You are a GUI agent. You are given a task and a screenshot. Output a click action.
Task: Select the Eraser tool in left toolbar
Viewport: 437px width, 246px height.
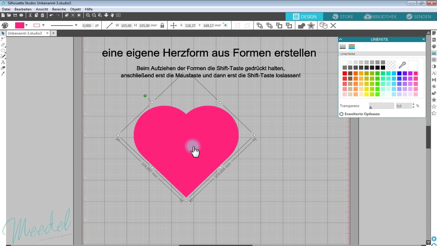click(3, 68)
